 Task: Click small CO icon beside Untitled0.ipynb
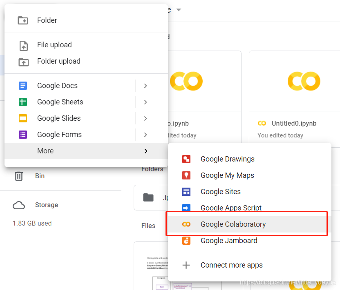pyautogui.click(x=262, y=123)
